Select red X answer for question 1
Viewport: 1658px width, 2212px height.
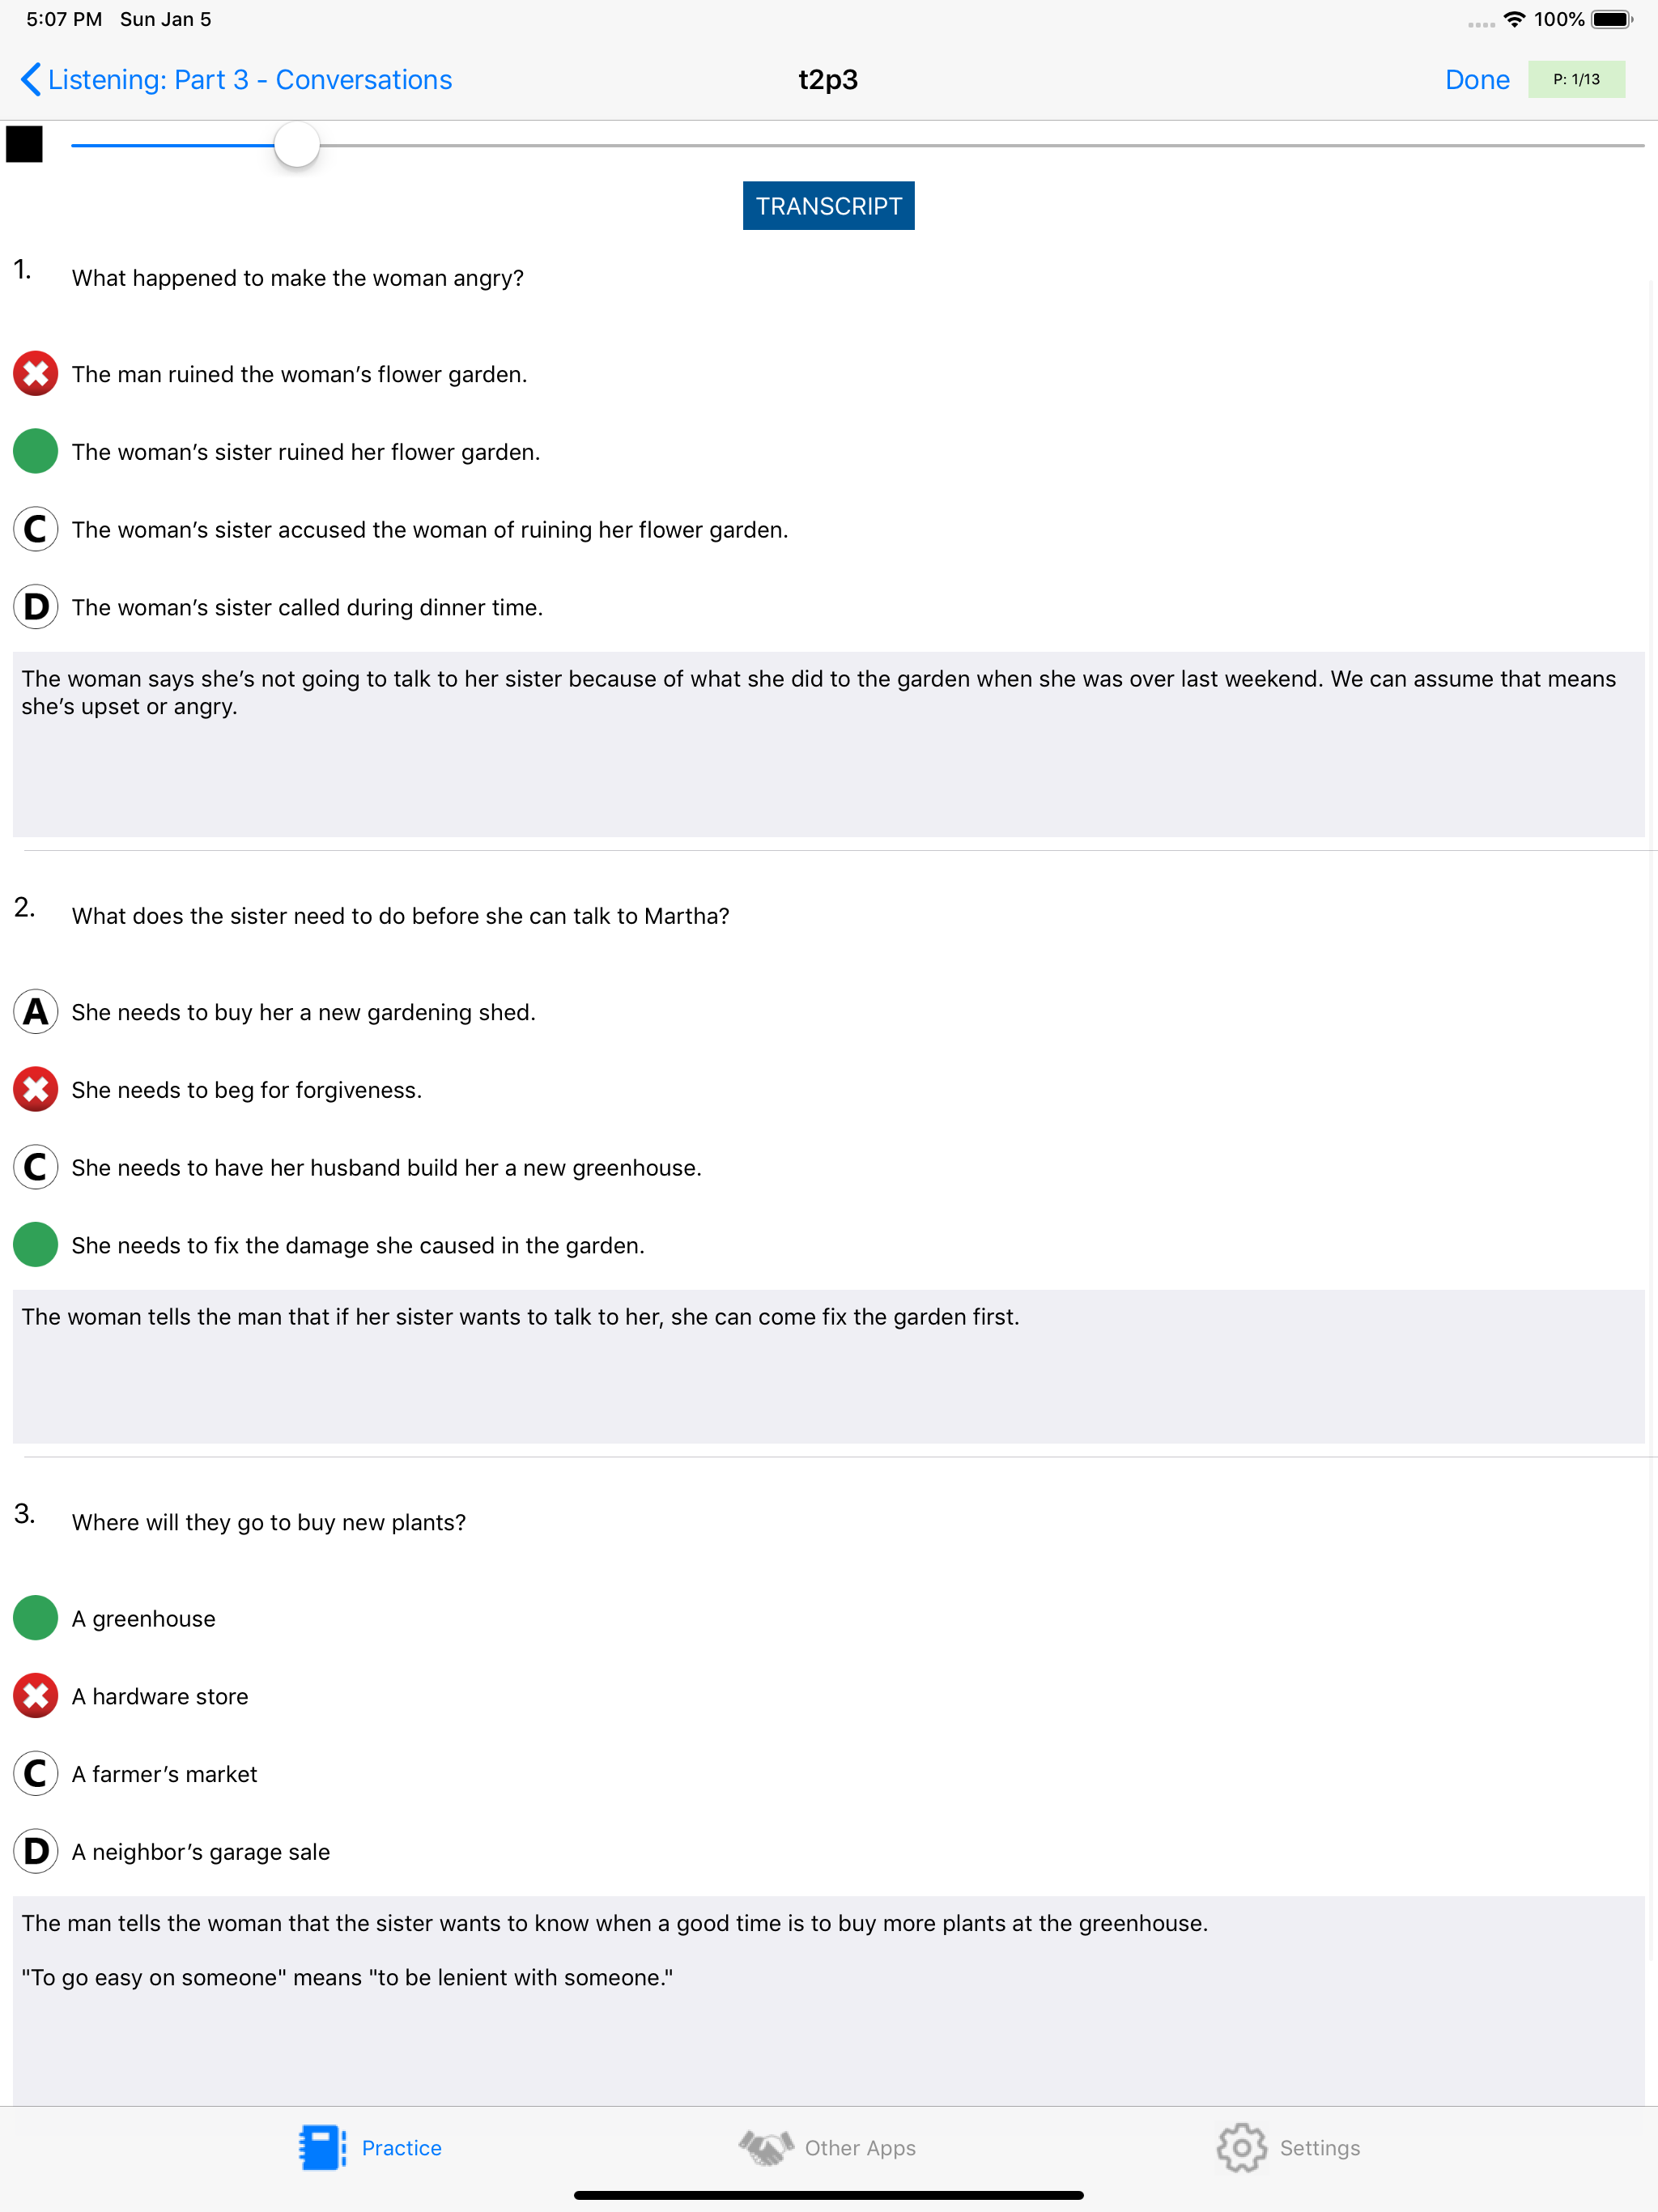[35, 374]
